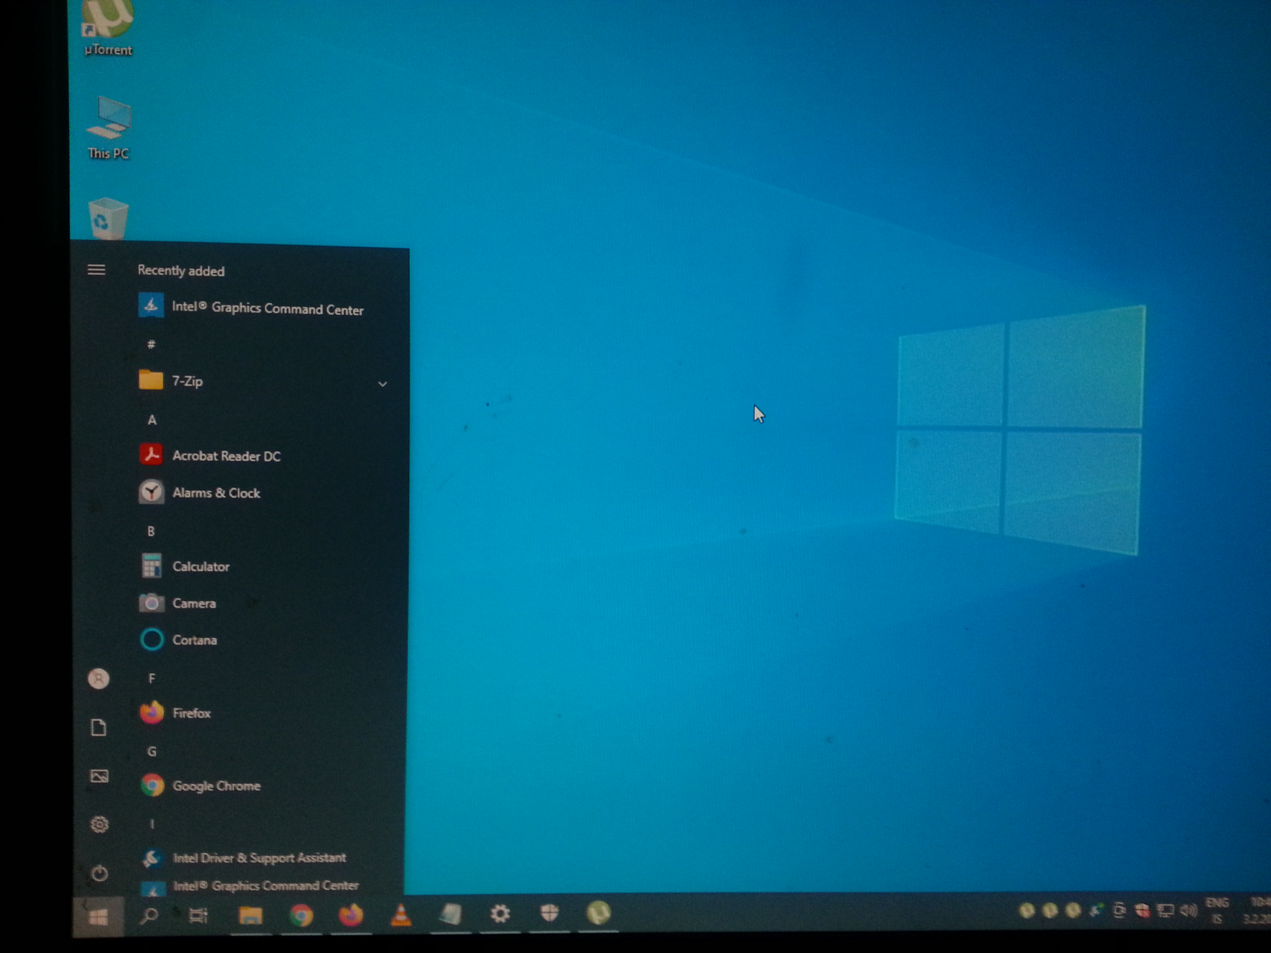Open Settings gear in Start sidebar
1271x953 pixels.
pyautogui.click(x=99, y=825)
